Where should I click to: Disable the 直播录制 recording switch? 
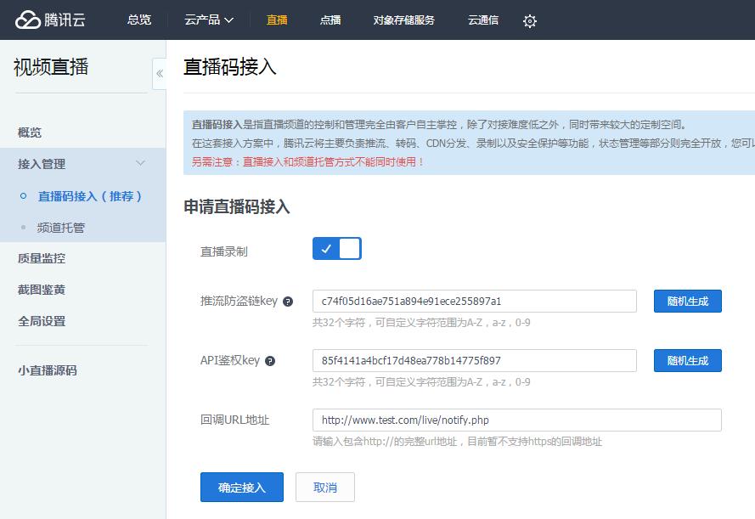(336, 248)
